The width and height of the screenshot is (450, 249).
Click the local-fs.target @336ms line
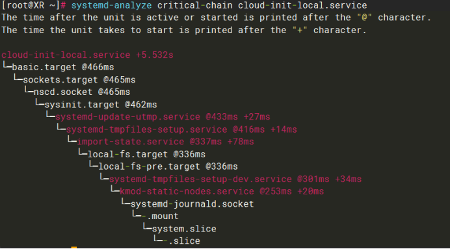pos(146,154)
